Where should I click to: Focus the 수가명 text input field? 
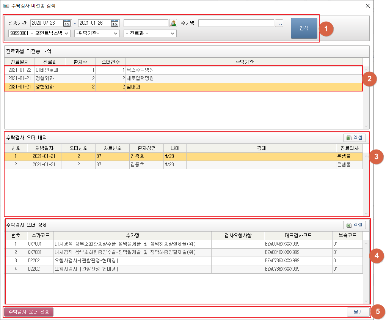pyautogui.click(x=236, y=24)
